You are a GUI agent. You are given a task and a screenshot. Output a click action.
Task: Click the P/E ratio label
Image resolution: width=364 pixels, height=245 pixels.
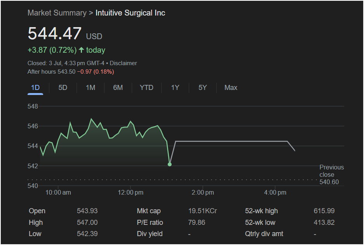[150, 223]
